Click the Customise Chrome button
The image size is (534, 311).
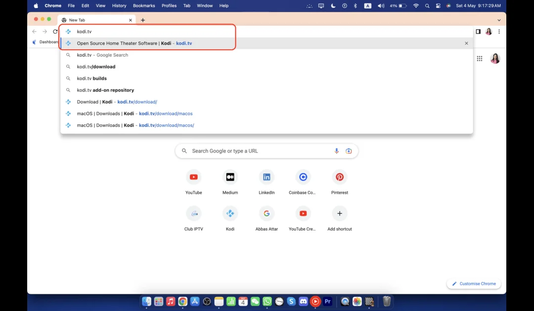[x=473, y=283]
